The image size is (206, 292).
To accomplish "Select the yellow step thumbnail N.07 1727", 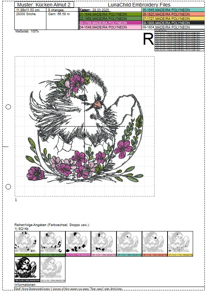I will [x=180, y=244].
